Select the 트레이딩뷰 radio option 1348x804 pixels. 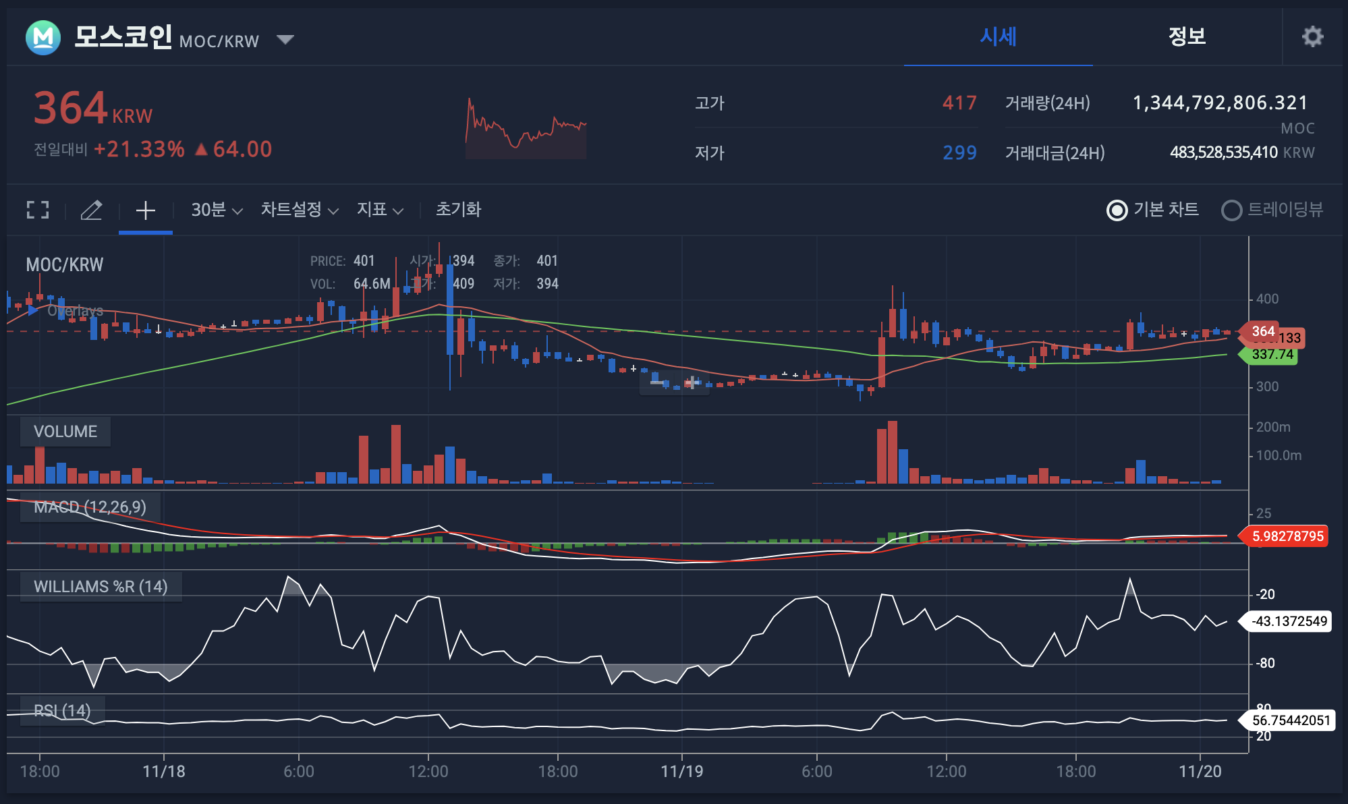coord(1232,210)
